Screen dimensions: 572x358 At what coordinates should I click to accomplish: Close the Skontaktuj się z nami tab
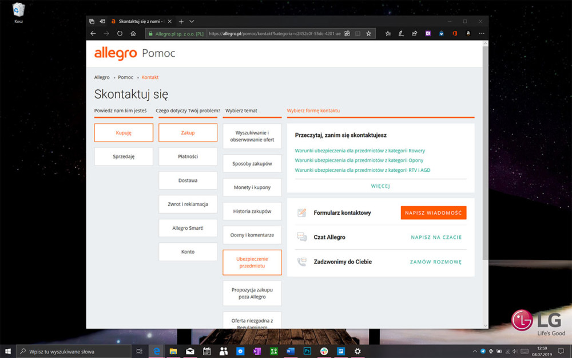tap(170, 22)
